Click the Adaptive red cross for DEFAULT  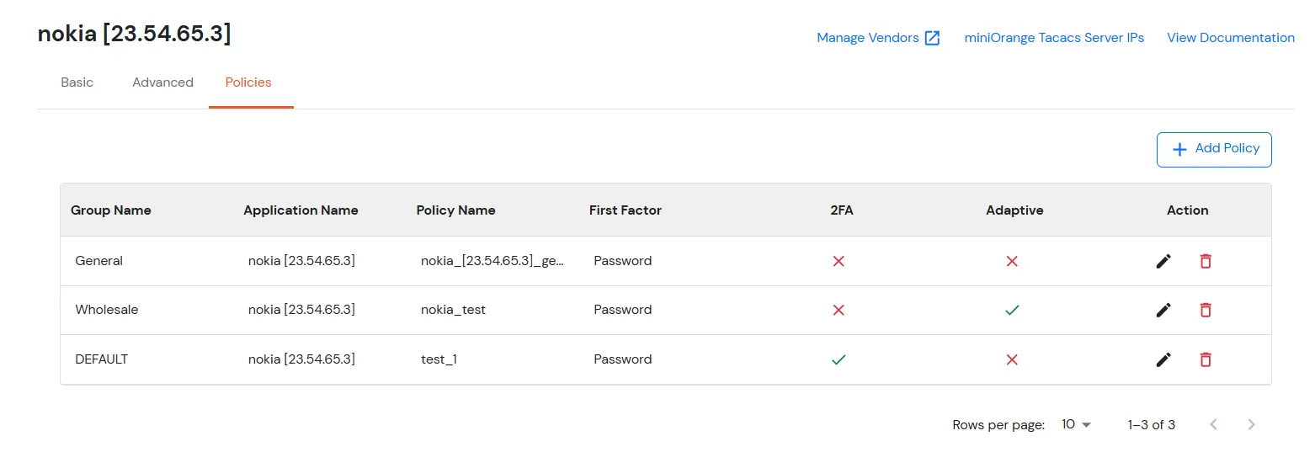click(1012, 359)
